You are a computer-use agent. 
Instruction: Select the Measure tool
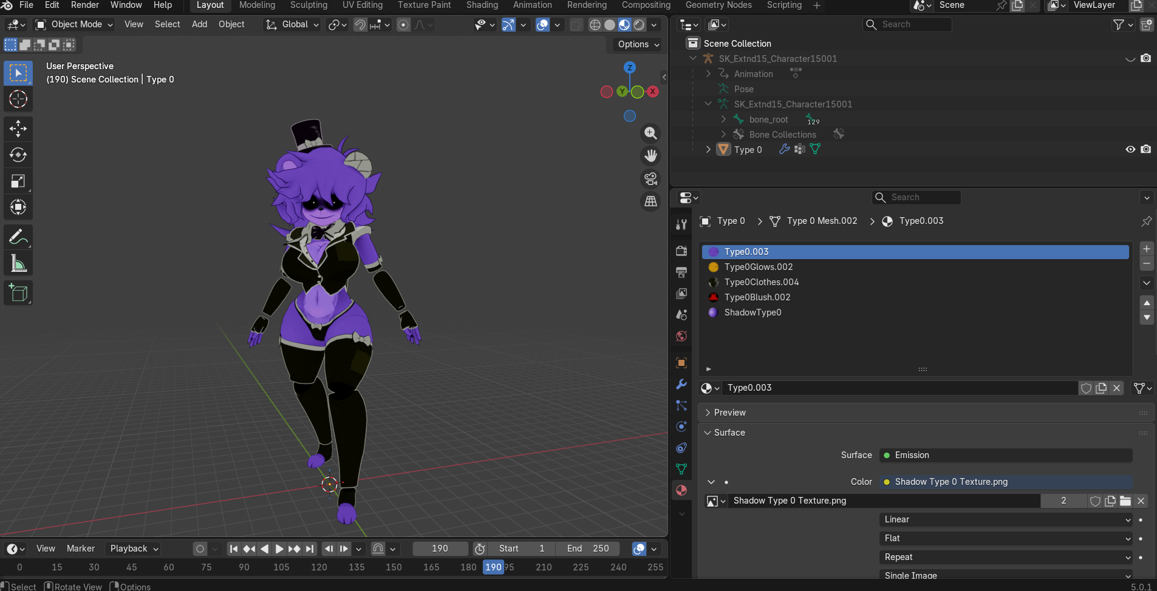coord(18,263)
